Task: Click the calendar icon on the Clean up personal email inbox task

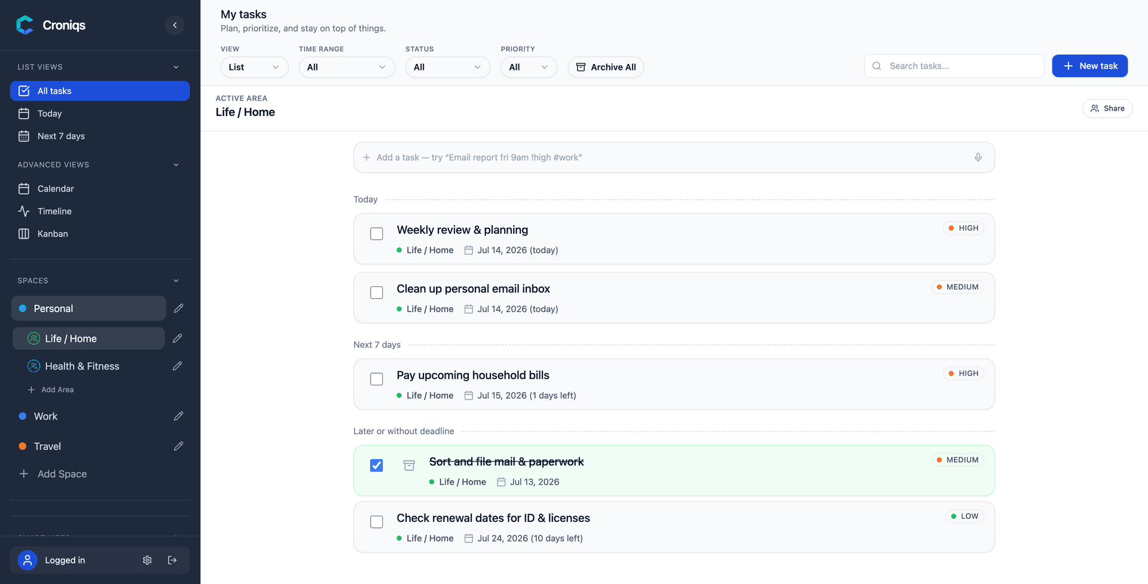Action: tap(469, 309)
